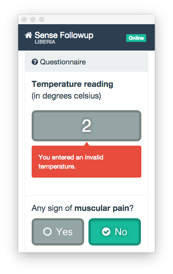Click the empty circle icon on Yes
The width and height of the screenshot is (173, 274).
tap(47, 232)
